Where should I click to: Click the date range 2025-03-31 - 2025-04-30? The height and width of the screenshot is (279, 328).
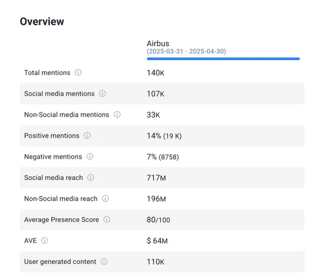tap(186, 51)
